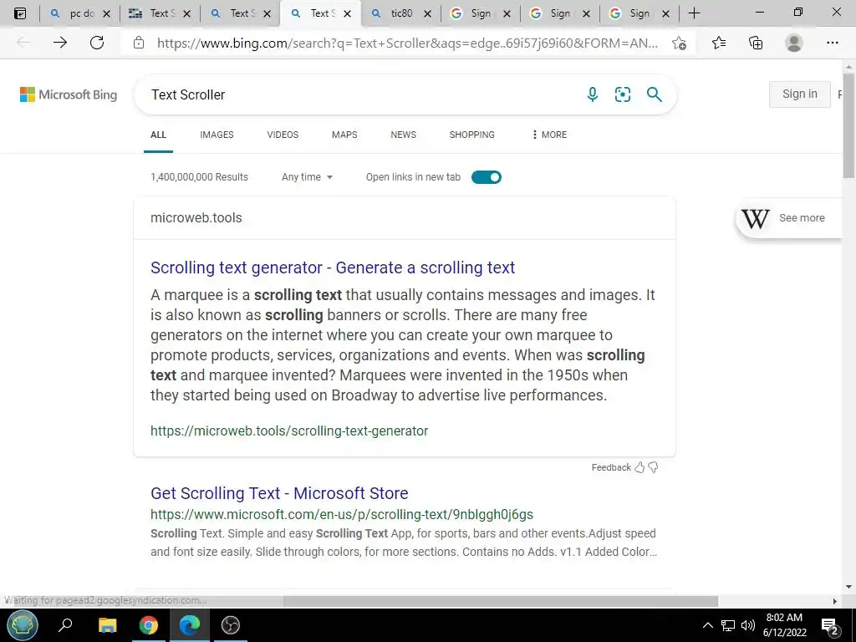The height and width of the screenshot is (642, 856).
Task: Close the 'pc do' tab
Action: [x=106, y=13]
